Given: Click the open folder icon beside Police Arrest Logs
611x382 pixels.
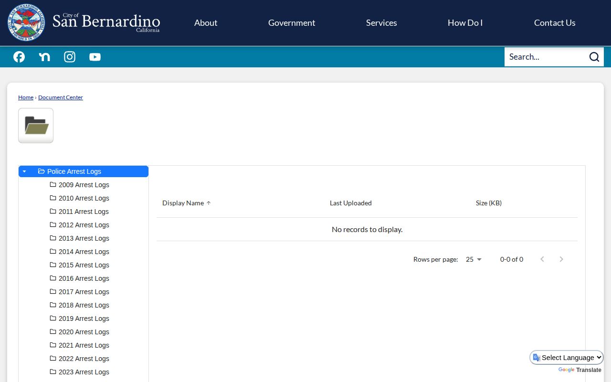Looking at the screenshot, I should pos(42,171).
